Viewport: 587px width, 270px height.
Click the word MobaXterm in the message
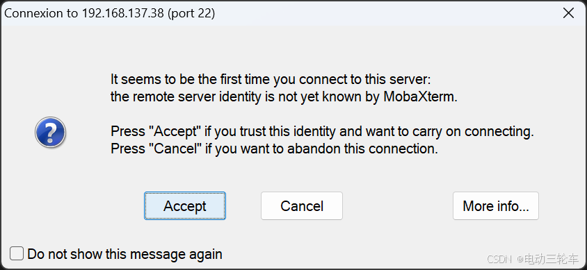421,97
